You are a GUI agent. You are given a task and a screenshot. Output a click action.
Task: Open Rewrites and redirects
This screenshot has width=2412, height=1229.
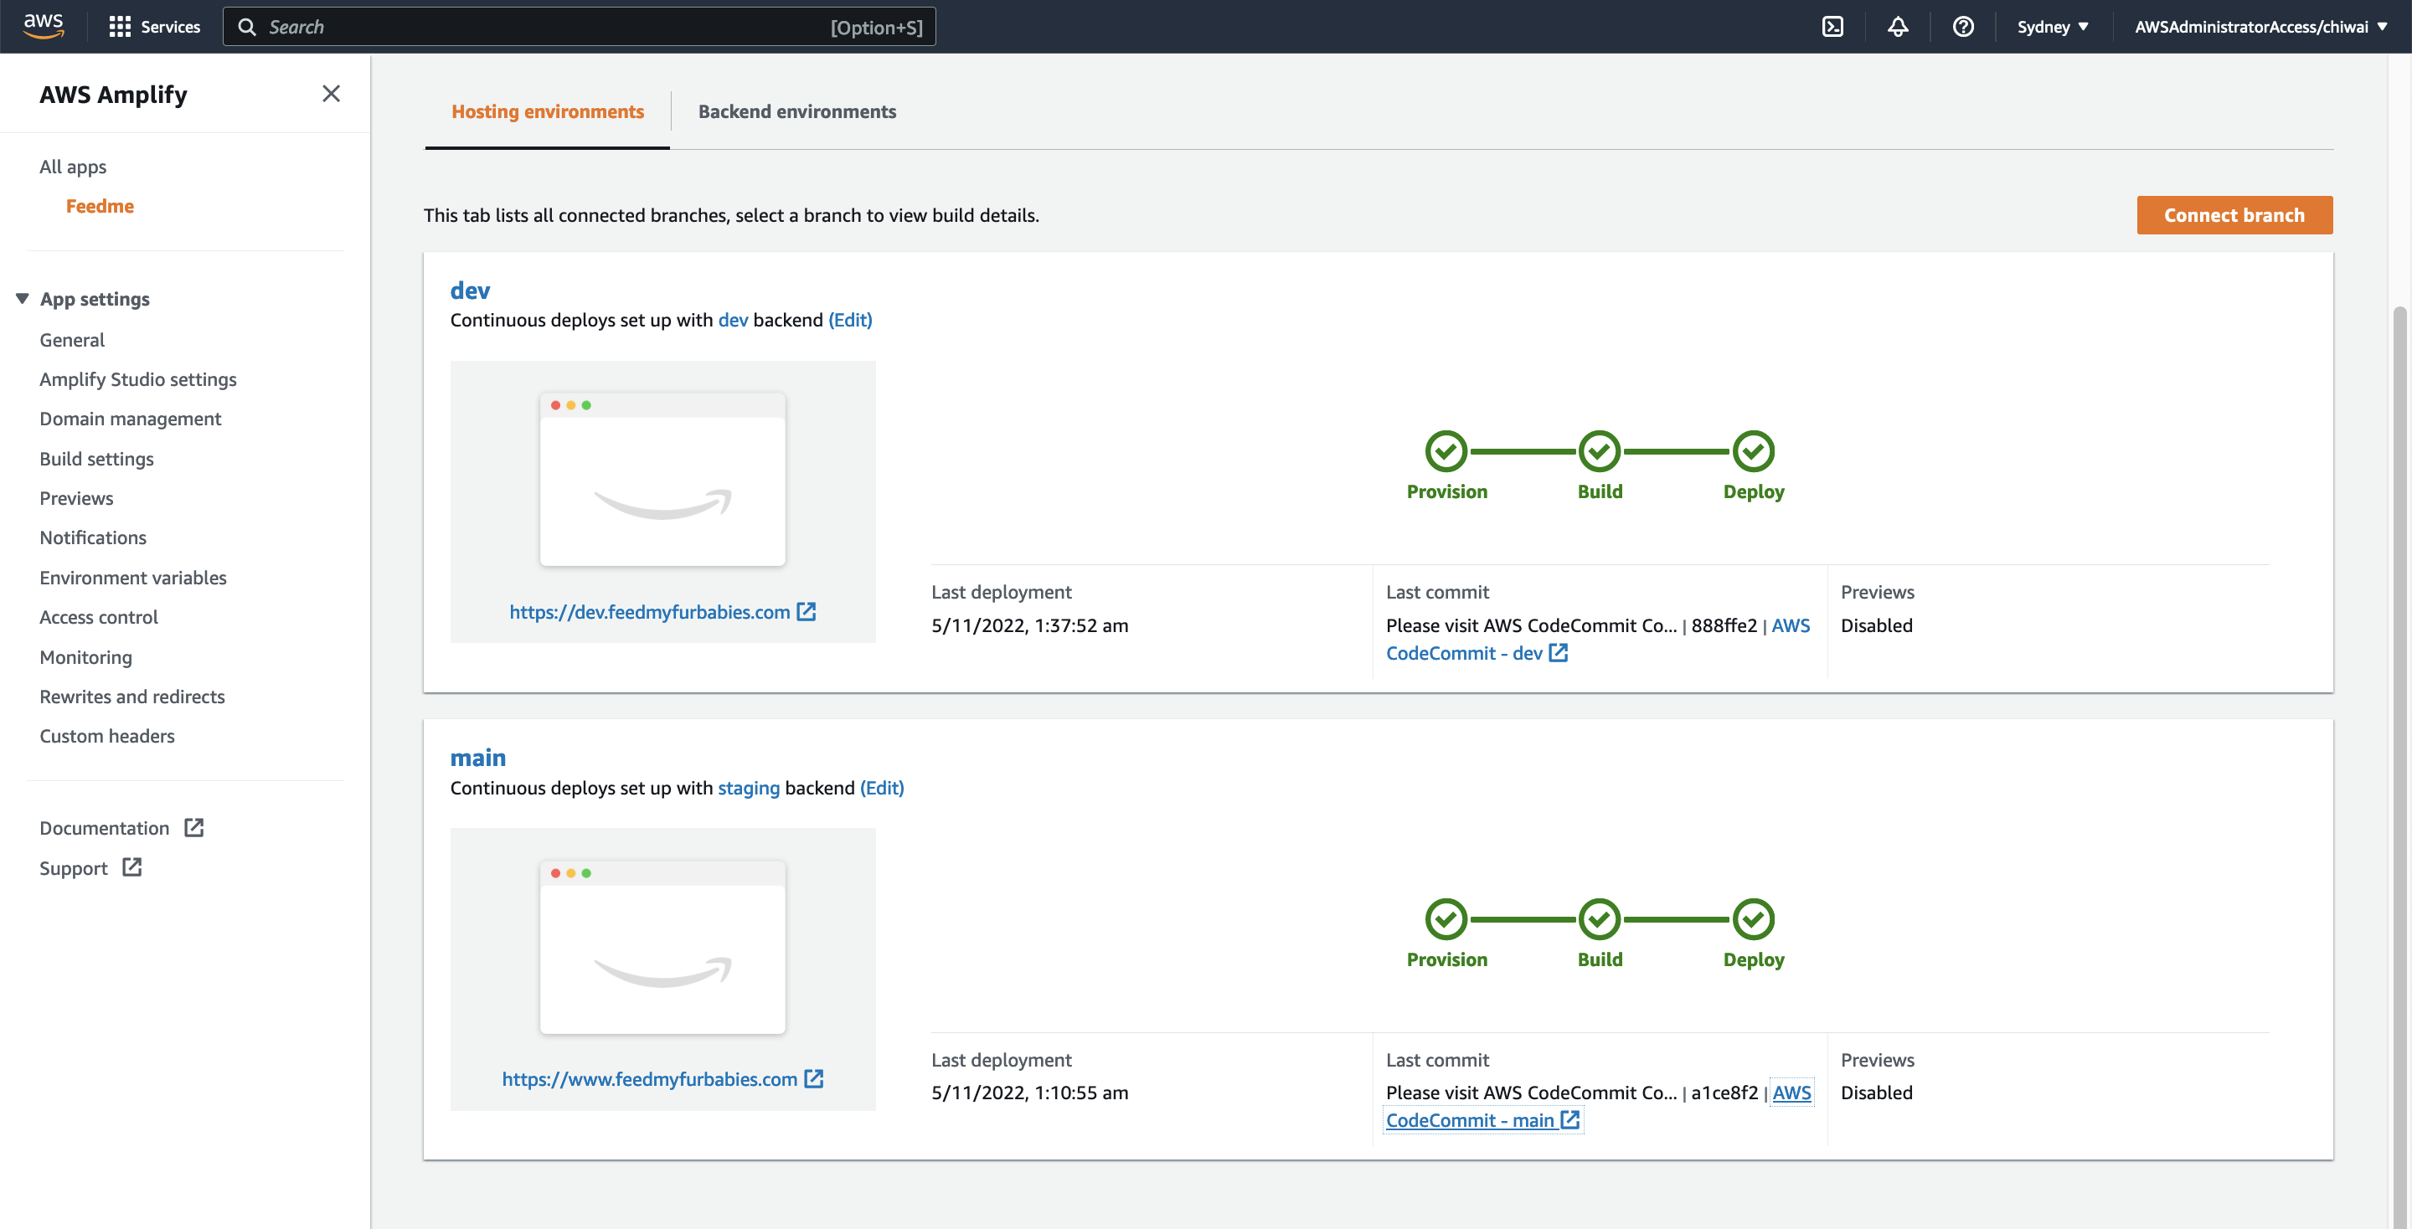tap(132, 697)
